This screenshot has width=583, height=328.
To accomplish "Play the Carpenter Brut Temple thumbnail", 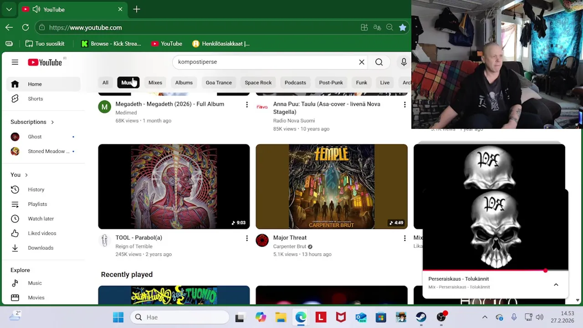I will click(332, 186).
